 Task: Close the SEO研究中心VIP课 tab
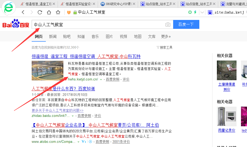pos(134,4)
